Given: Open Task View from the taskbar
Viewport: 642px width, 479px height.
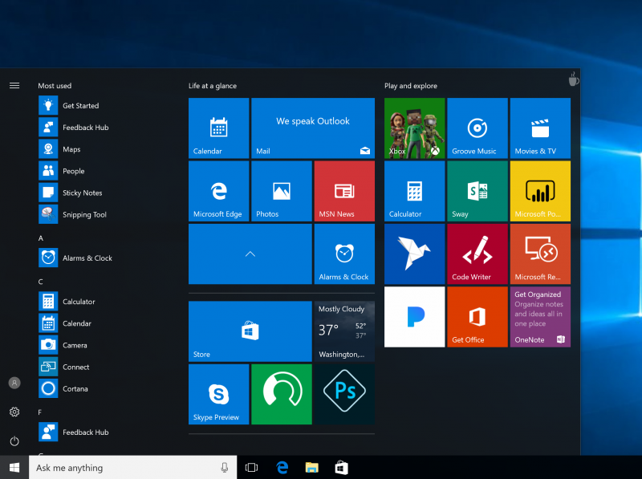Looking at the screenshot, I should pyautogui.click(x=251, y=468).
